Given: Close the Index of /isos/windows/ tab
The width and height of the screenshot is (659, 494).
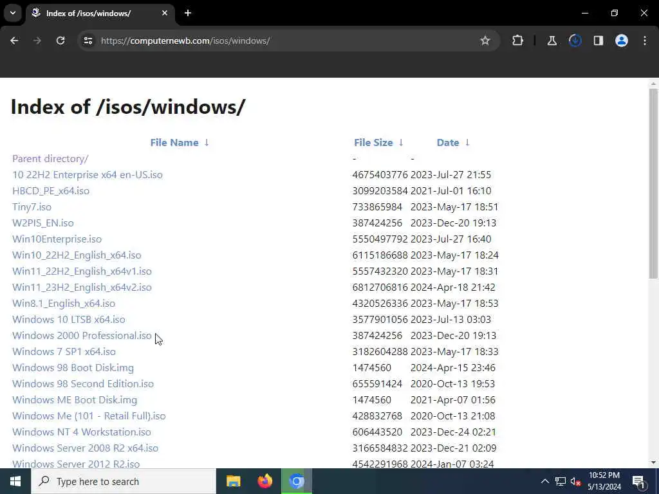Looking at the screenshot, I should 165,13.
